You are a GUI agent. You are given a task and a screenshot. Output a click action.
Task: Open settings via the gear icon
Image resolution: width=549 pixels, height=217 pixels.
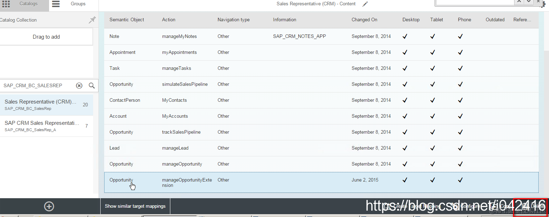[x=544, y=4]
